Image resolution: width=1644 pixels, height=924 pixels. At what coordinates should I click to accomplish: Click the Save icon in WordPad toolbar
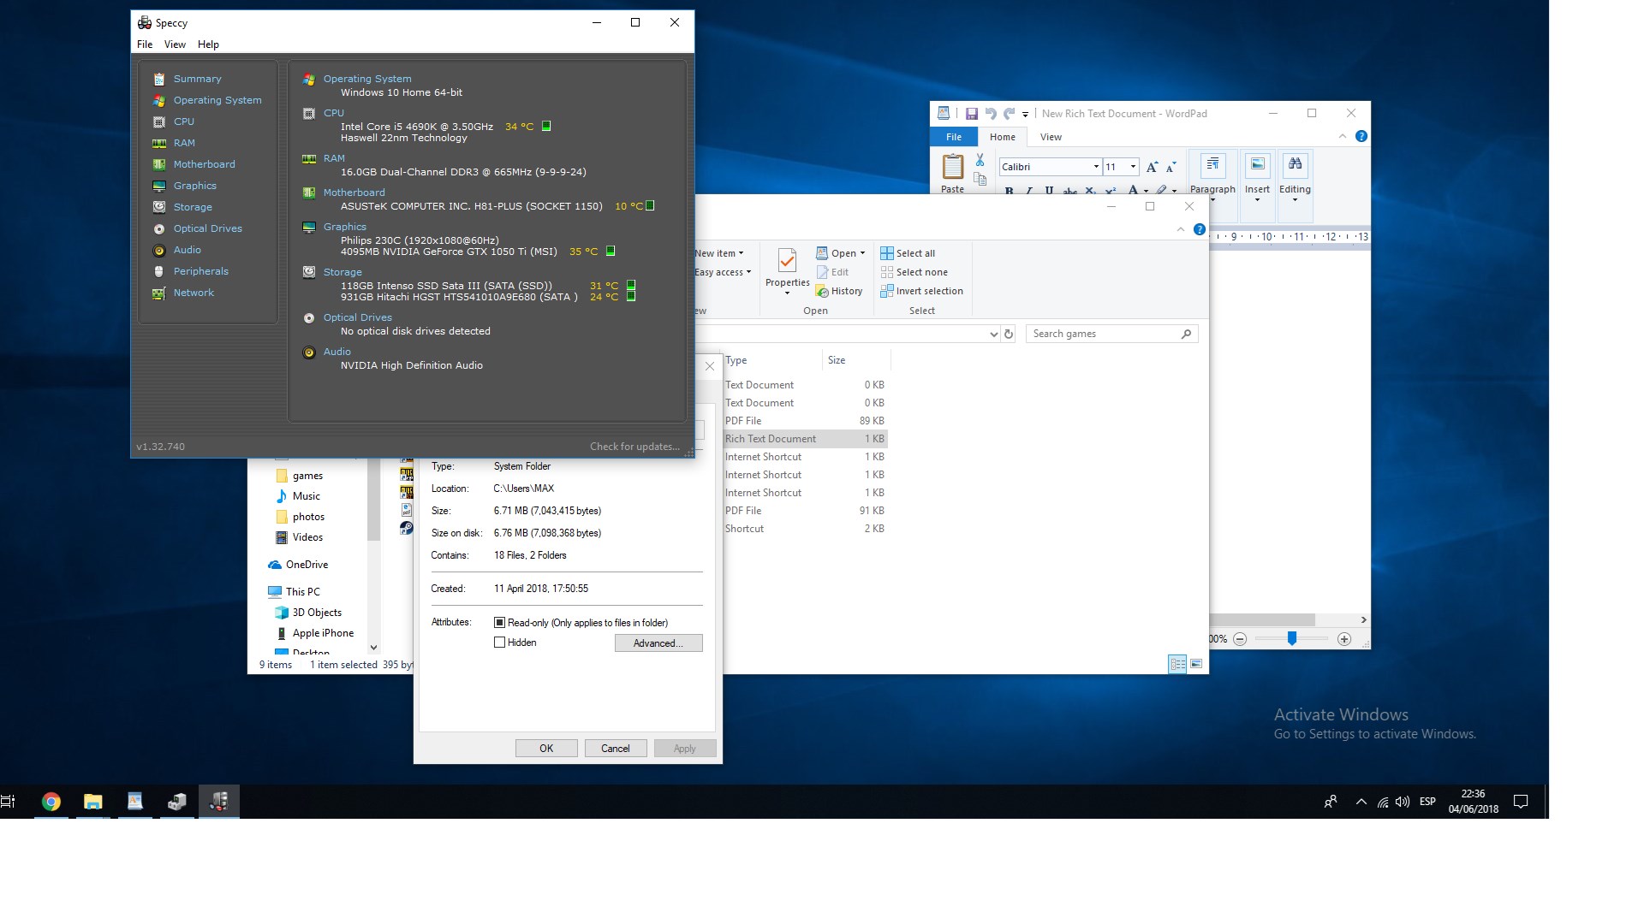coord(972,114)
